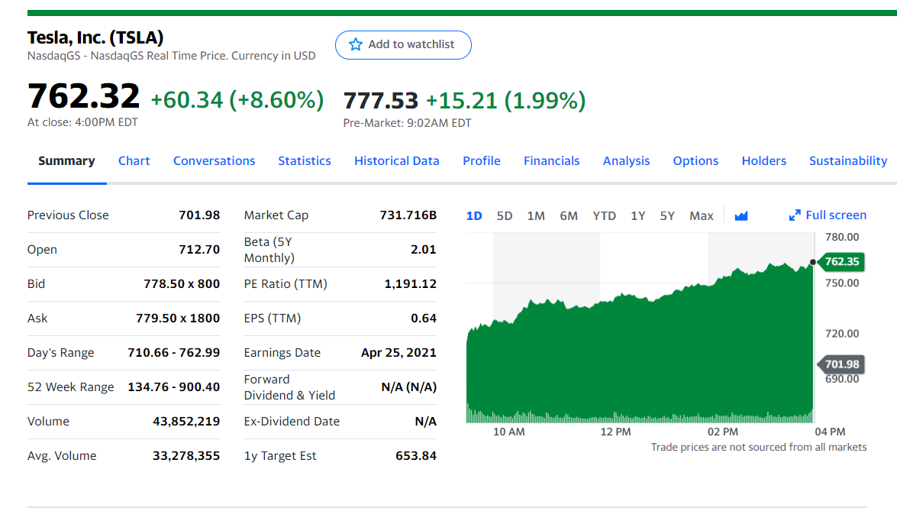Click the Ask value 779.50 x 1800

tap(178, 319)
